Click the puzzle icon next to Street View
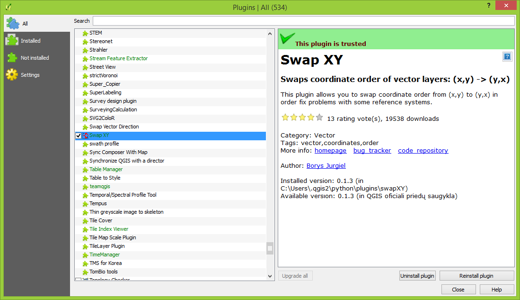 [85, 67]
